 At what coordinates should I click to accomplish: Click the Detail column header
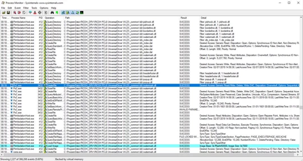[x=250, y=18]
